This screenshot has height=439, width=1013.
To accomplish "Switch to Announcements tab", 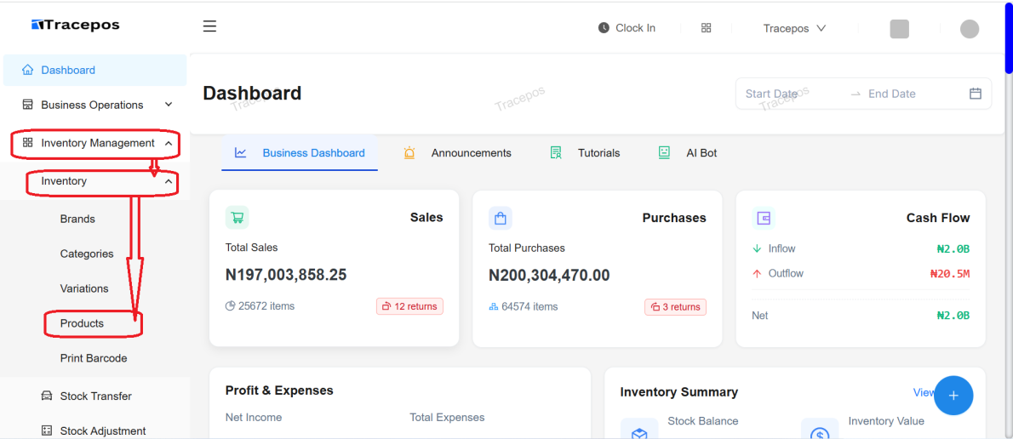I will [x=457, y=153].
